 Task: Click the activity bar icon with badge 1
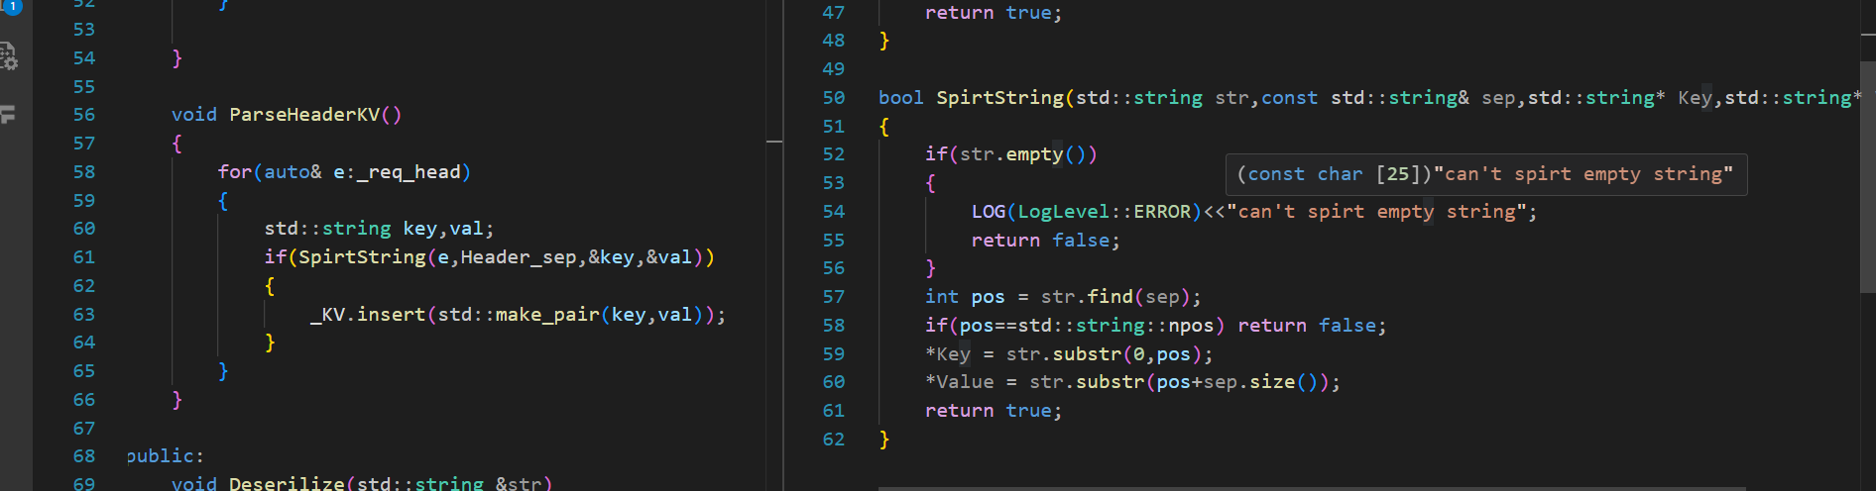12,6
